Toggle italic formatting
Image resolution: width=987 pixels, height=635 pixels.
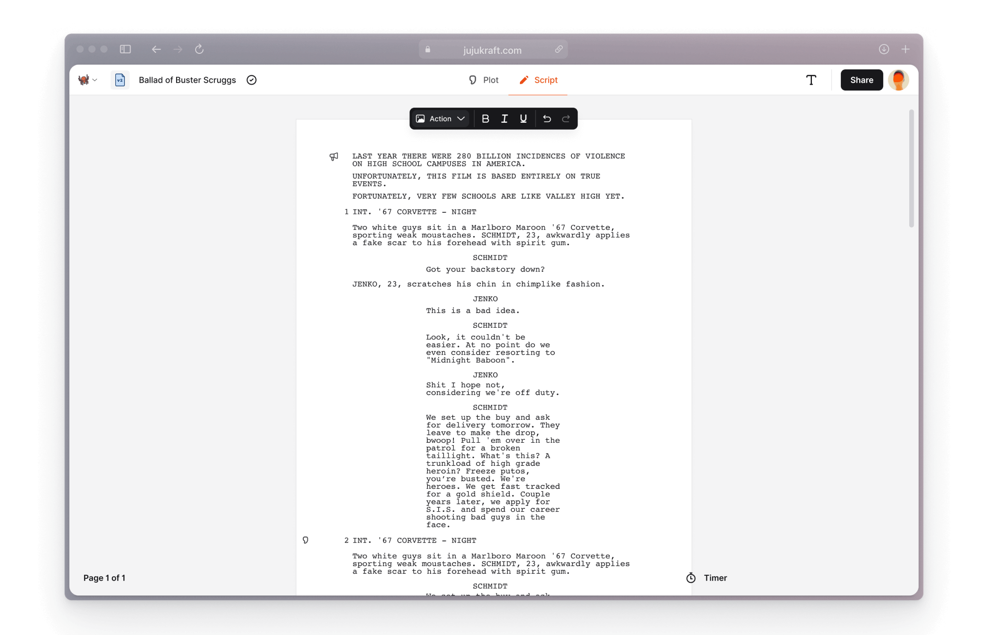point(504,118)
